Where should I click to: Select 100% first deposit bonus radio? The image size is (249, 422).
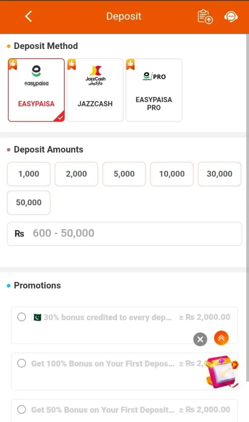21,363
